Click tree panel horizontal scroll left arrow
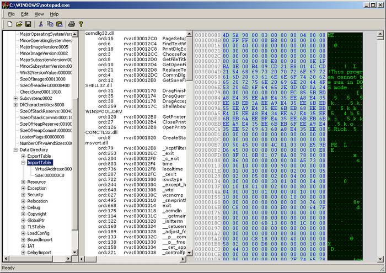This screenshot has height=273, width=386. 6,259
